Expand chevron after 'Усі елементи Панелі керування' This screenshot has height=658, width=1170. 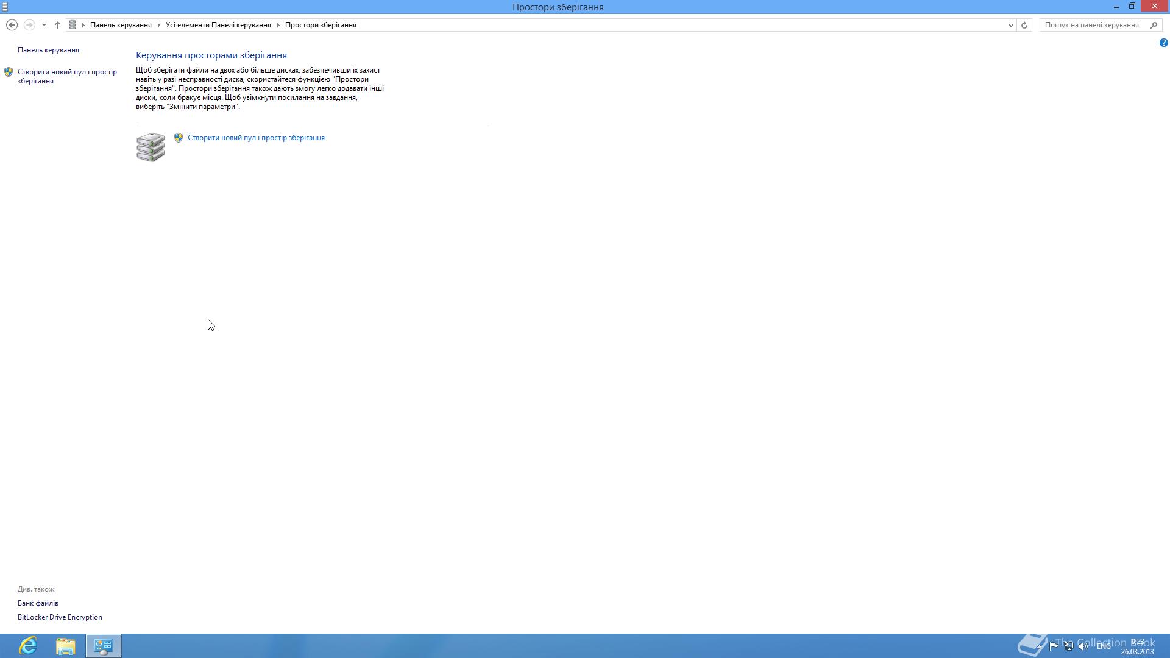click(x=278, y=25)
